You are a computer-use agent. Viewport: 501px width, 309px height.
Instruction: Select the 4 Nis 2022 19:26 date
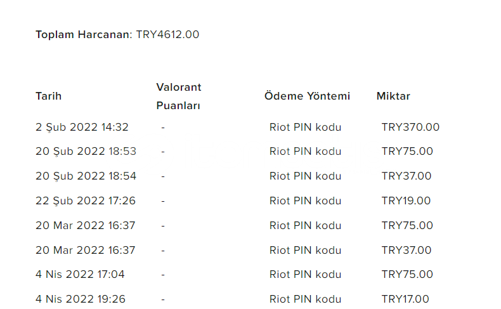pyautogui.click(x=81, y=299)
